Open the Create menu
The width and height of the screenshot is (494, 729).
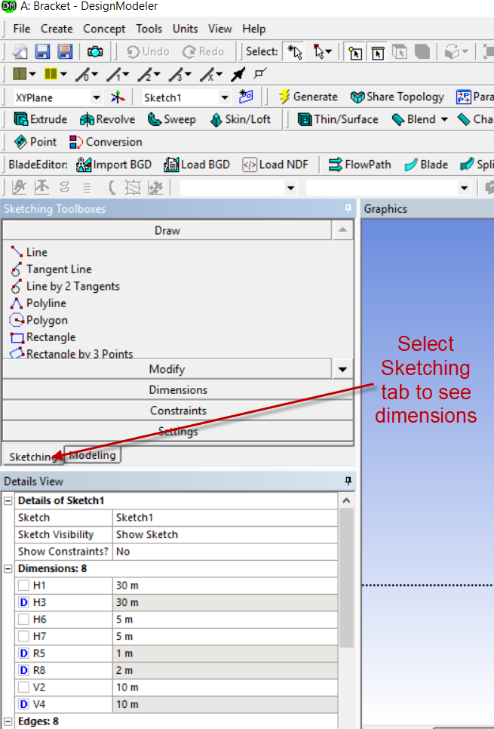point(57,29)
